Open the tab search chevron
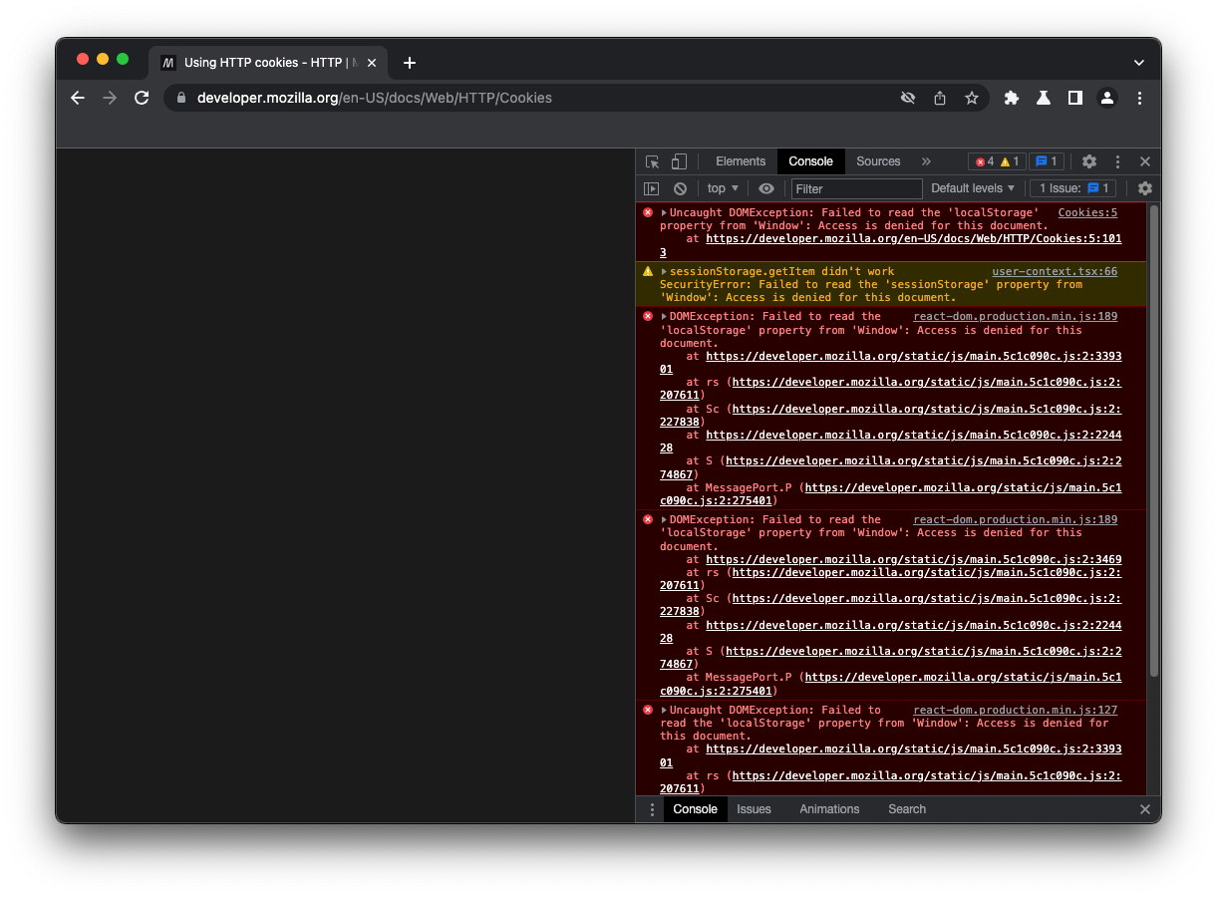1217x897 pixels. (x=1139, y=62)
